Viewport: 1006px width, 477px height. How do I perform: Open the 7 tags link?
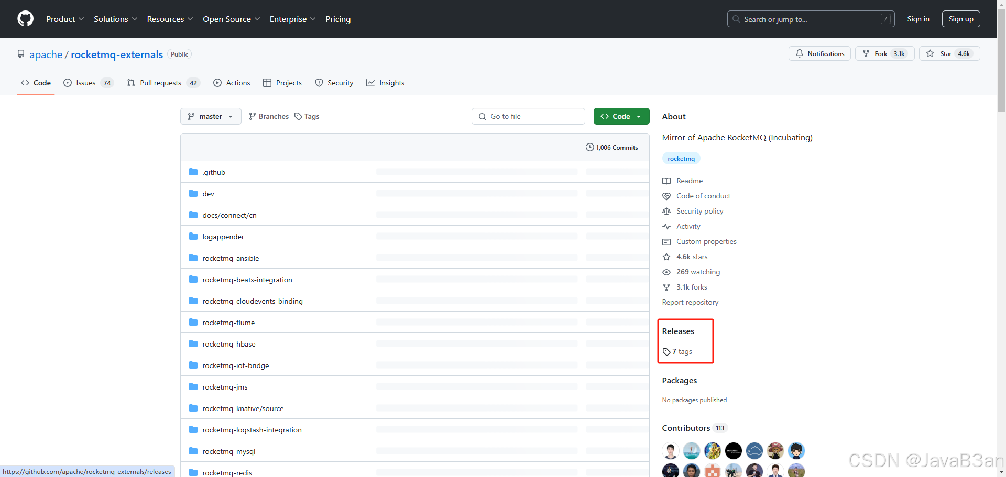(677, 351)
